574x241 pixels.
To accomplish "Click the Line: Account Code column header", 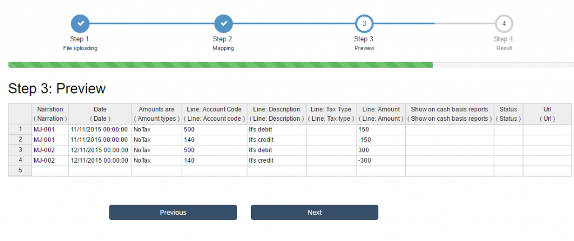I will [x=214, y=114].
